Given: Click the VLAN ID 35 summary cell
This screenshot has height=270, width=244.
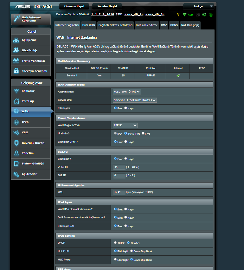Looking at the screenshot, I should 123,76.
